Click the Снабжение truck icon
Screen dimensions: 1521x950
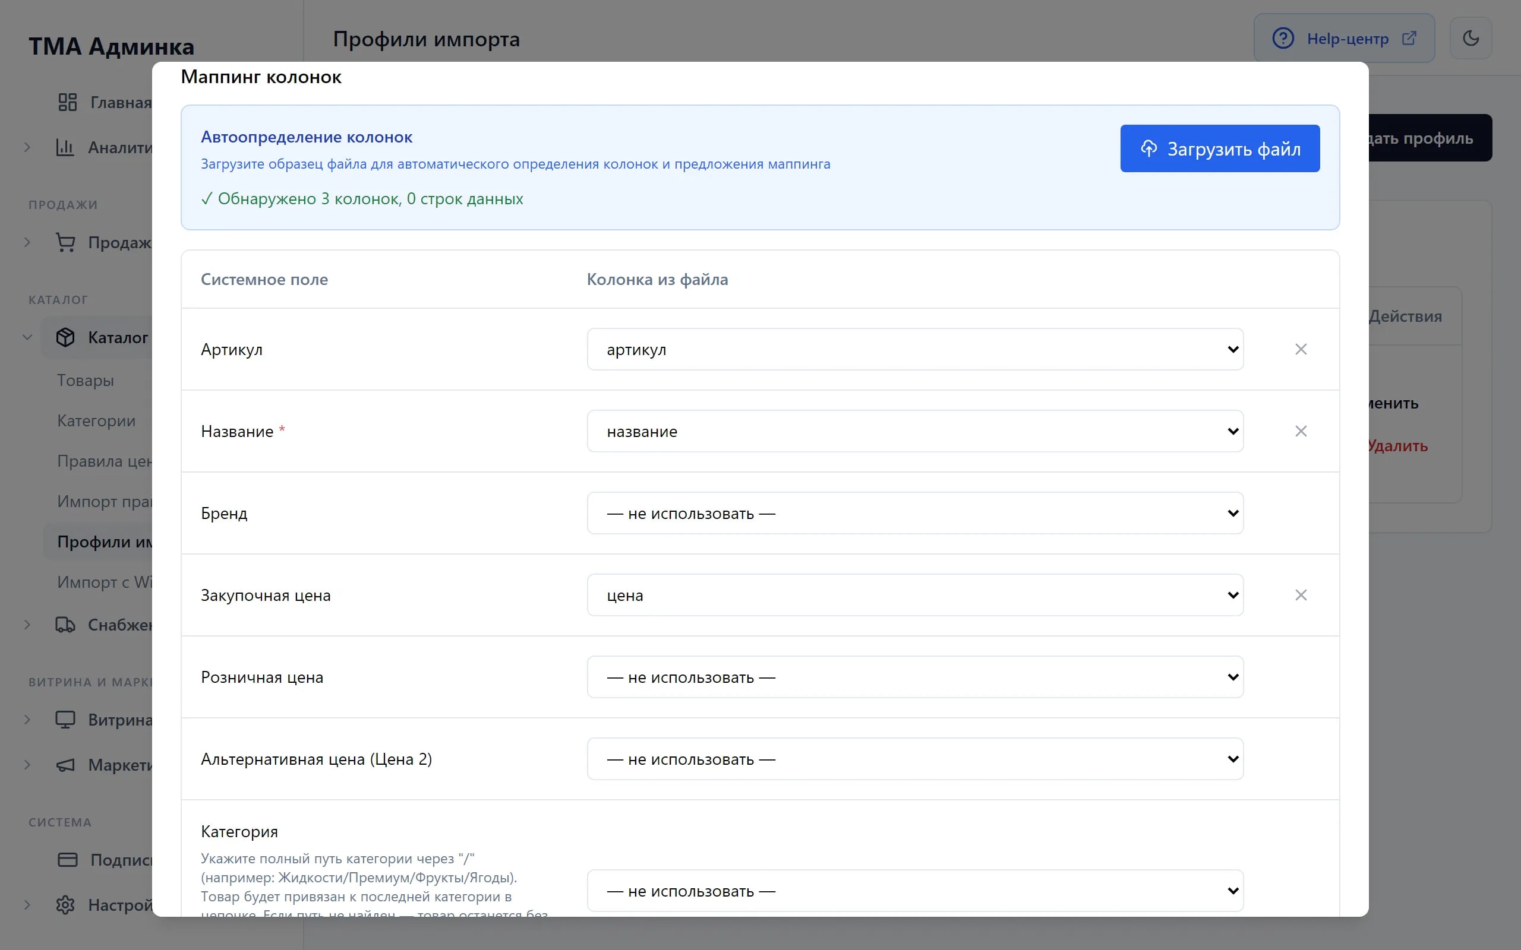coord(65,625)
